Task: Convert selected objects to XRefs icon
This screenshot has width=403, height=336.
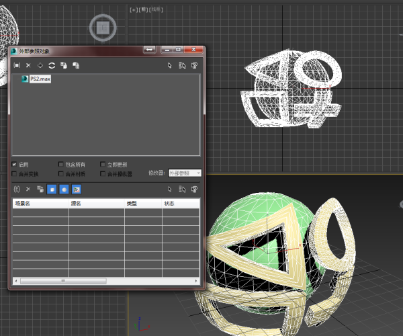Action: point(76,65)
